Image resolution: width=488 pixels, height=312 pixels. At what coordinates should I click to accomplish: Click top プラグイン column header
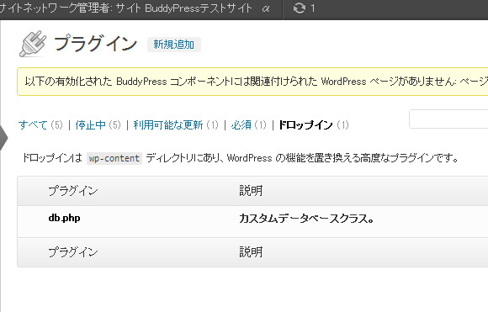click(73, 191)
